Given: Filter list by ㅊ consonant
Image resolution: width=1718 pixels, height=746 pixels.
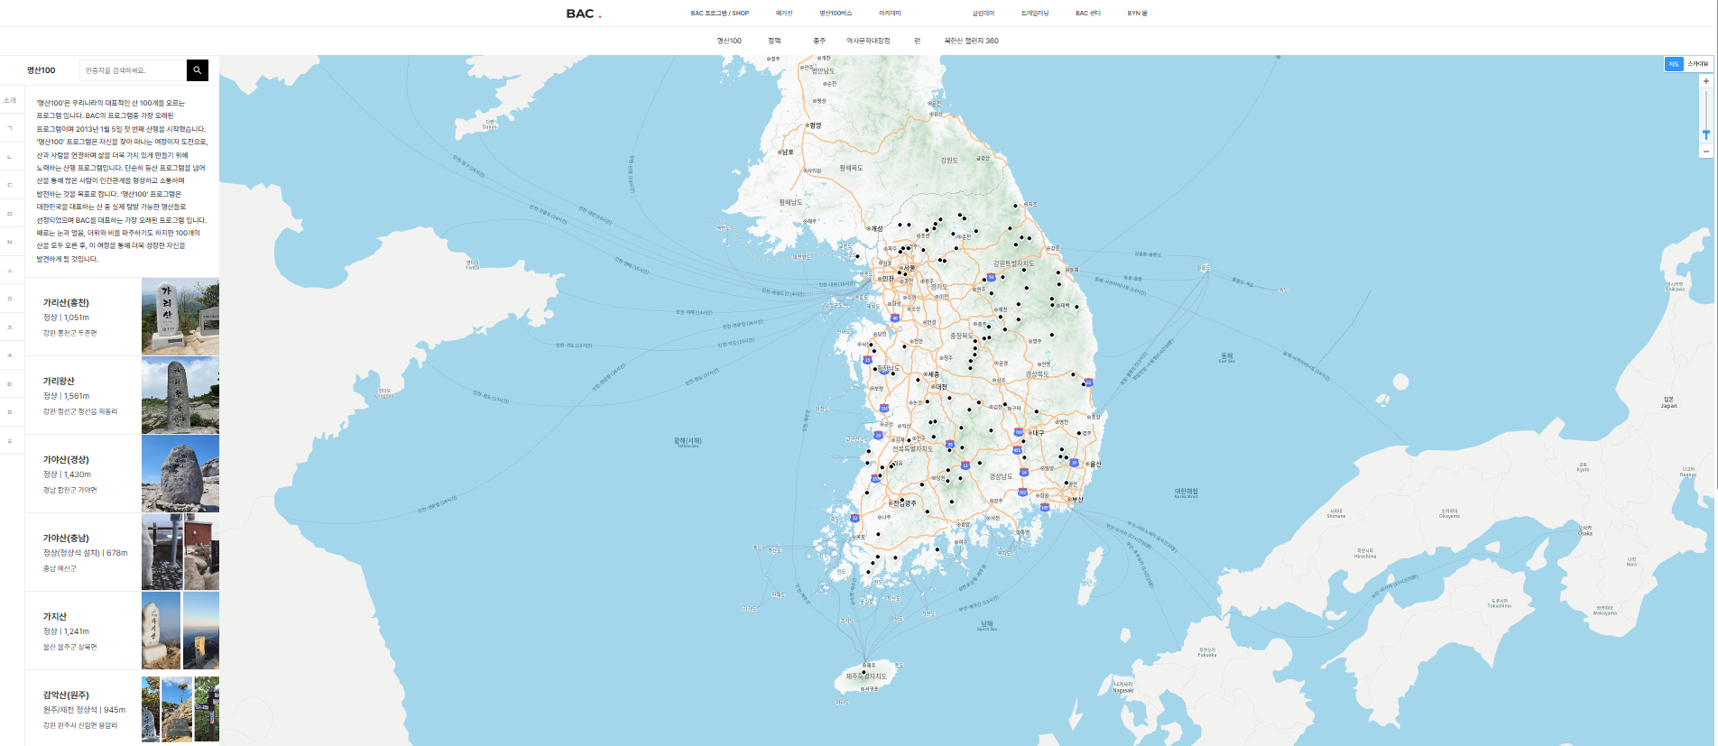Looking at the screenshot, I should [x=10, y=355].
